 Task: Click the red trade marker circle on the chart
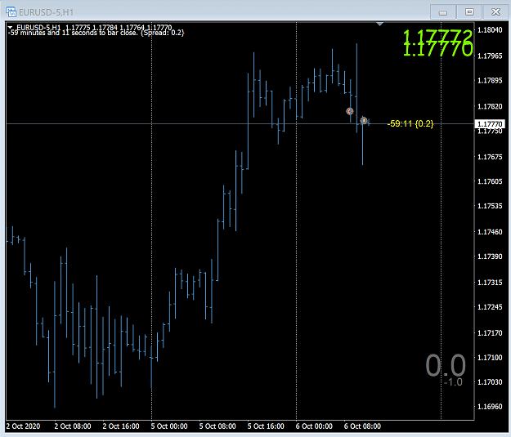coord(350,111)
